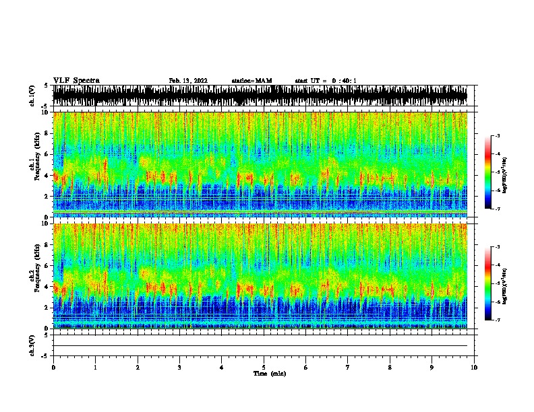534x412 pixels.
Task: Click the time axis tick label '6'
Action: point(306,368)
